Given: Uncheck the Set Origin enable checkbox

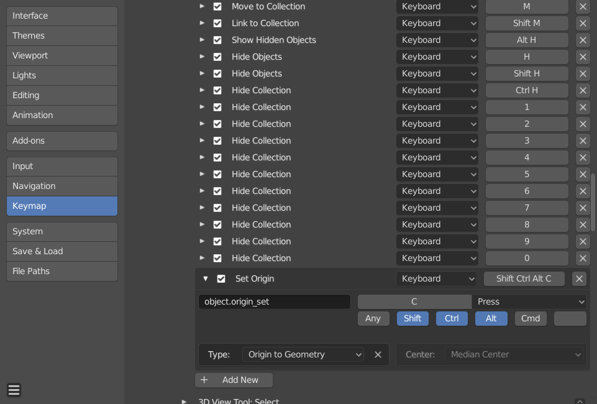Looking at the screenshot, I should pos(221,278).
